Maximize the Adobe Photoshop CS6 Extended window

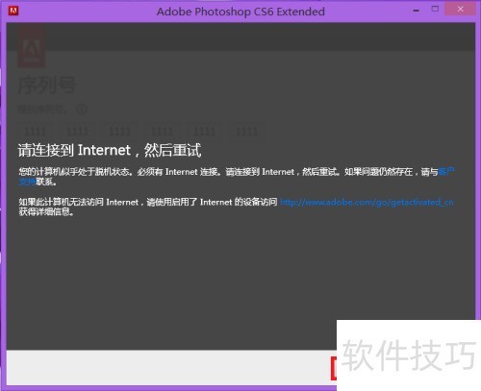[x=435, y=9]
